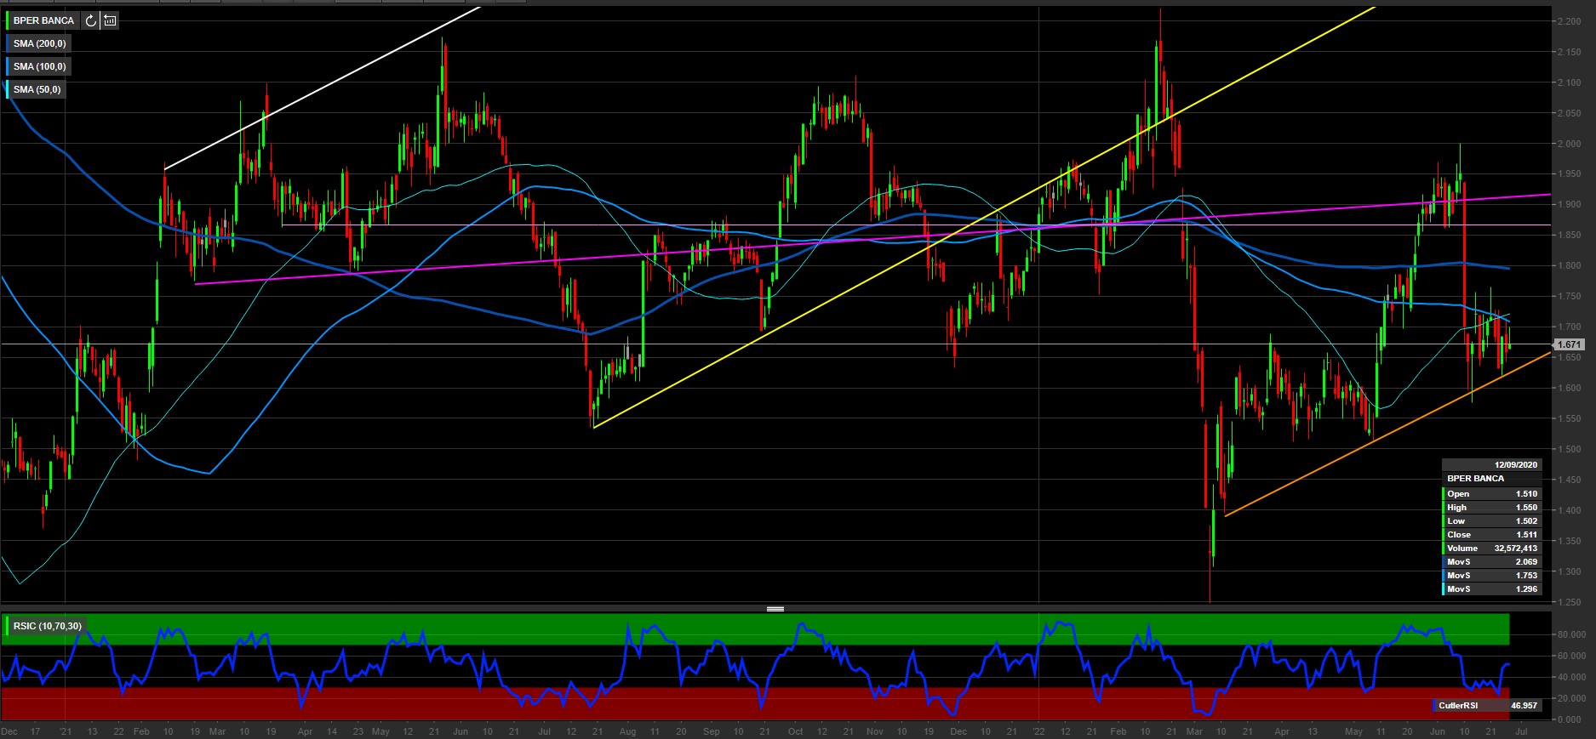Viewport: 1596px width, 739px height.
Task: Click the chart data icon next to refresh
Action: pos(110,20)
